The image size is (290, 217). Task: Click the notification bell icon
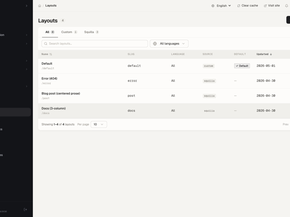[x=286, y=6]
